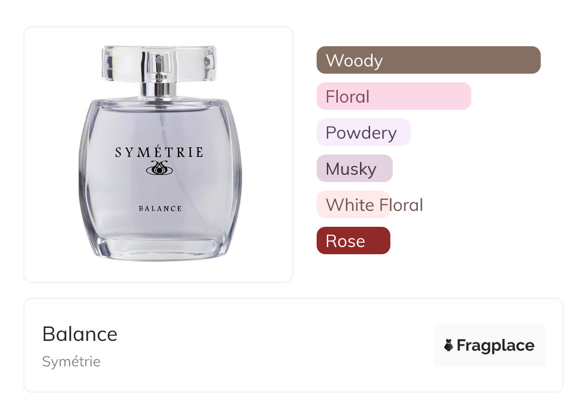Pick the Musky accord bar
Image resolution: width=587 pixels, height=416 pixels.
[354, 169]
